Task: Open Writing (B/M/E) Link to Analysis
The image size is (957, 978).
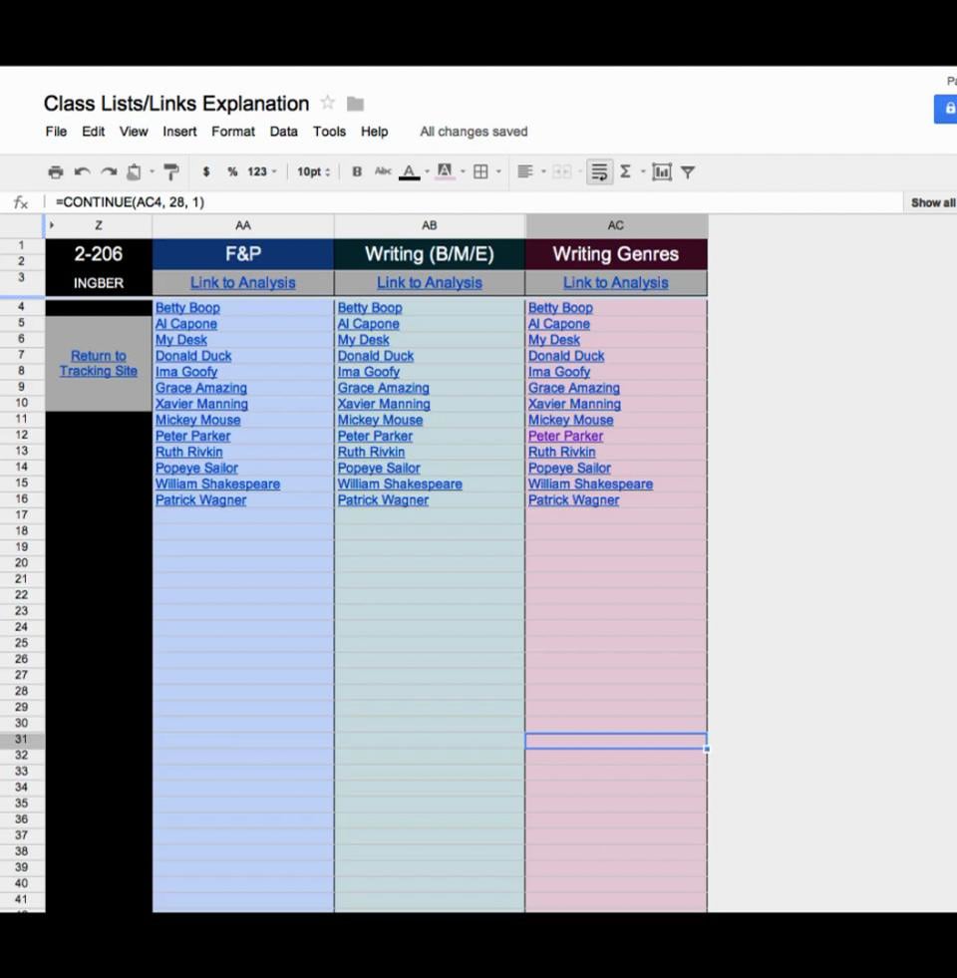Action: click(x=430, y=282)
